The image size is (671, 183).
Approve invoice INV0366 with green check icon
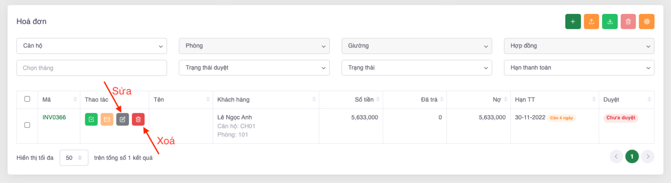pos(91,119)
